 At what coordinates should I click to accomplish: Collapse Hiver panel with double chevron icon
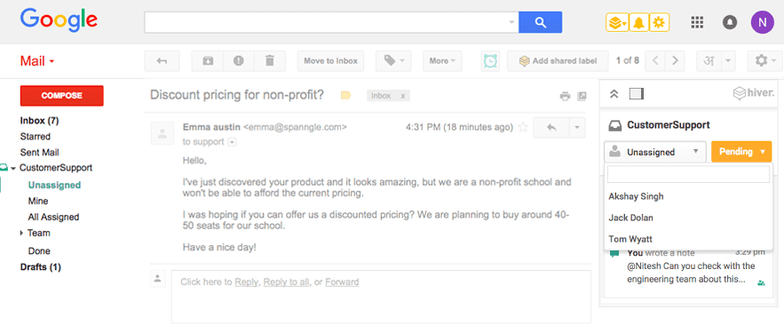(x=615, y=93)
